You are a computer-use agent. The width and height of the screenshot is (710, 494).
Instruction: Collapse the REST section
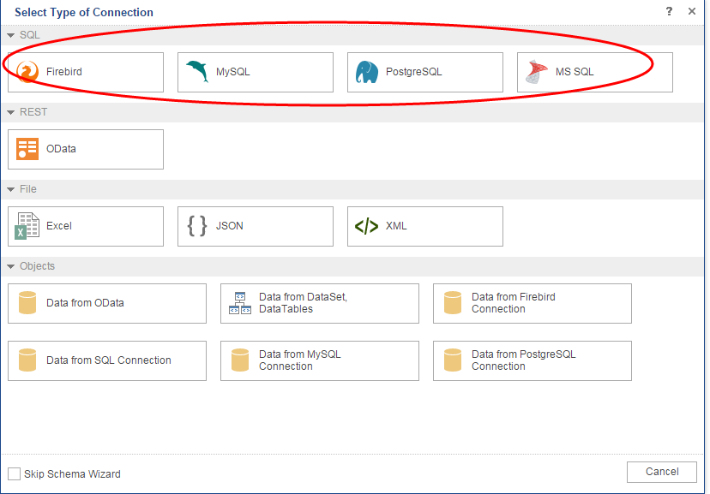point(11,112)
